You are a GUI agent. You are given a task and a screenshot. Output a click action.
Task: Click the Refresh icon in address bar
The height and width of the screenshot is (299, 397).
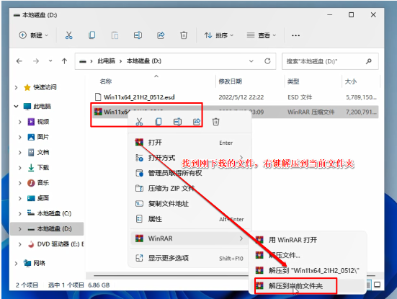[267, 61]
